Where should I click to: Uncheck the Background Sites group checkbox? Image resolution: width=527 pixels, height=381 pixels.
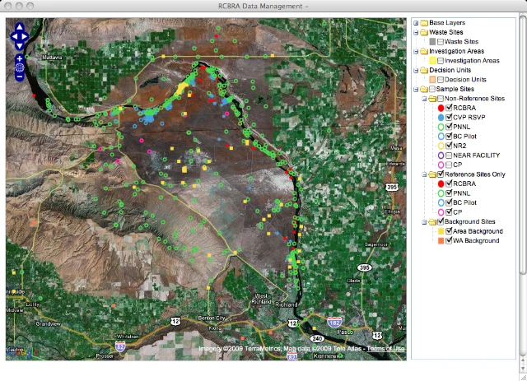441,221
